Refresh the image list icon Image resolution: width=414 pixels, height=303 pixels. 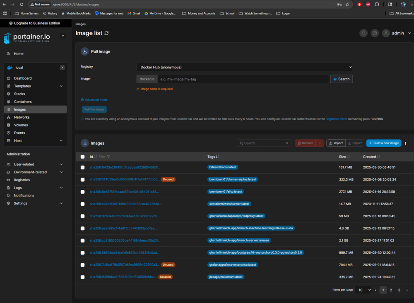107,33
